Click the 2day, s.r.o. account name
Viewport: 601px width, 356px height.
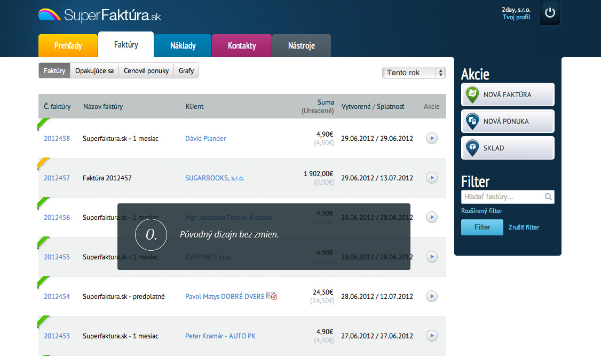(516, 10)
